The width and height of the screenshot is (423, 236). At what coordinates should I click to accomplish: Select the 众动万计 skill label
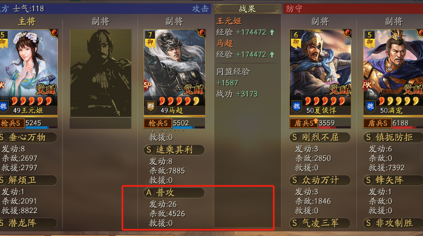(x=320, y=180)
